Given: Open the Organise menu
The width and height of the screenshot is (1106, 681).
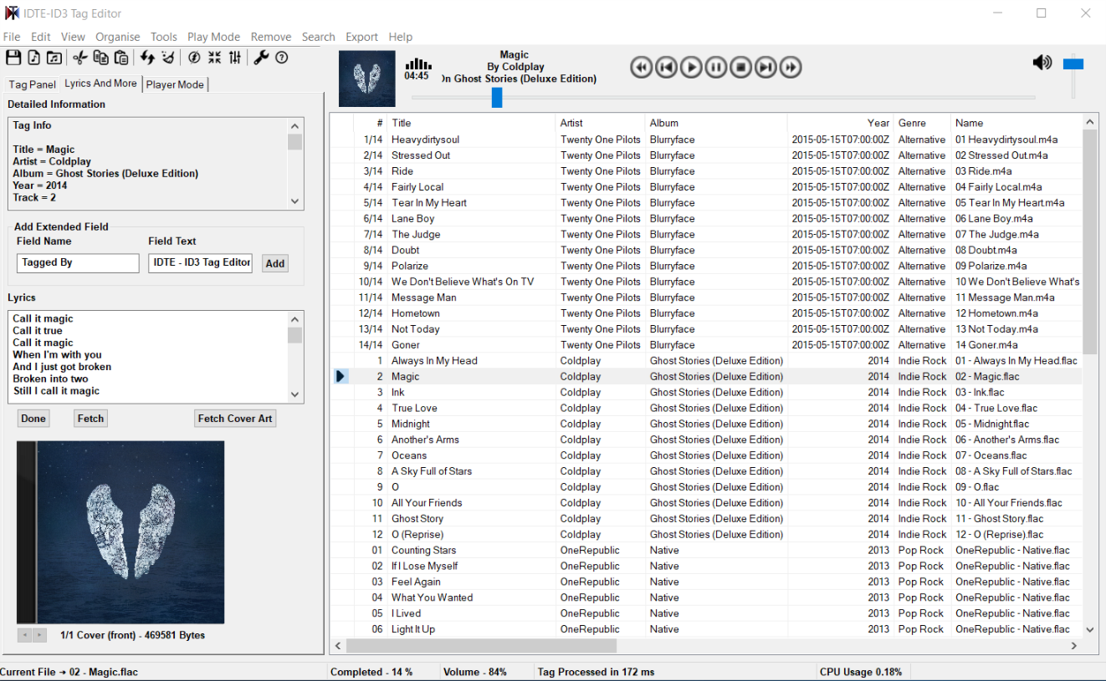Looking at the screenshot, I should pos(118,37).
